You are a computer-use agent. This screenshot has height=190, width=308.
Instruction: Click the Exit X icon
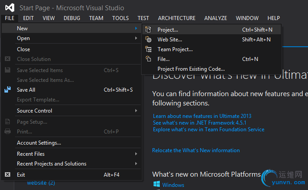[x=8, y=174]
